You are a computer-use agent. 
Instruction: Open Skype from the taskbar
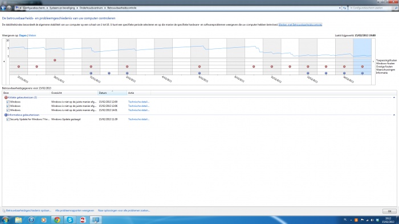point(70,219)
